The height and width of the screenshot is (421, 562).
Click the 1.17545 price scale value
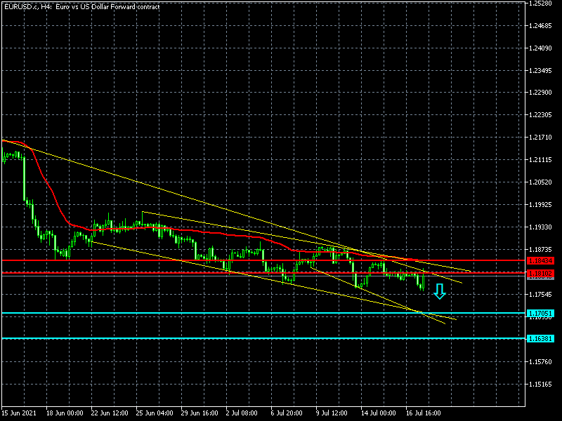point(542,295)
